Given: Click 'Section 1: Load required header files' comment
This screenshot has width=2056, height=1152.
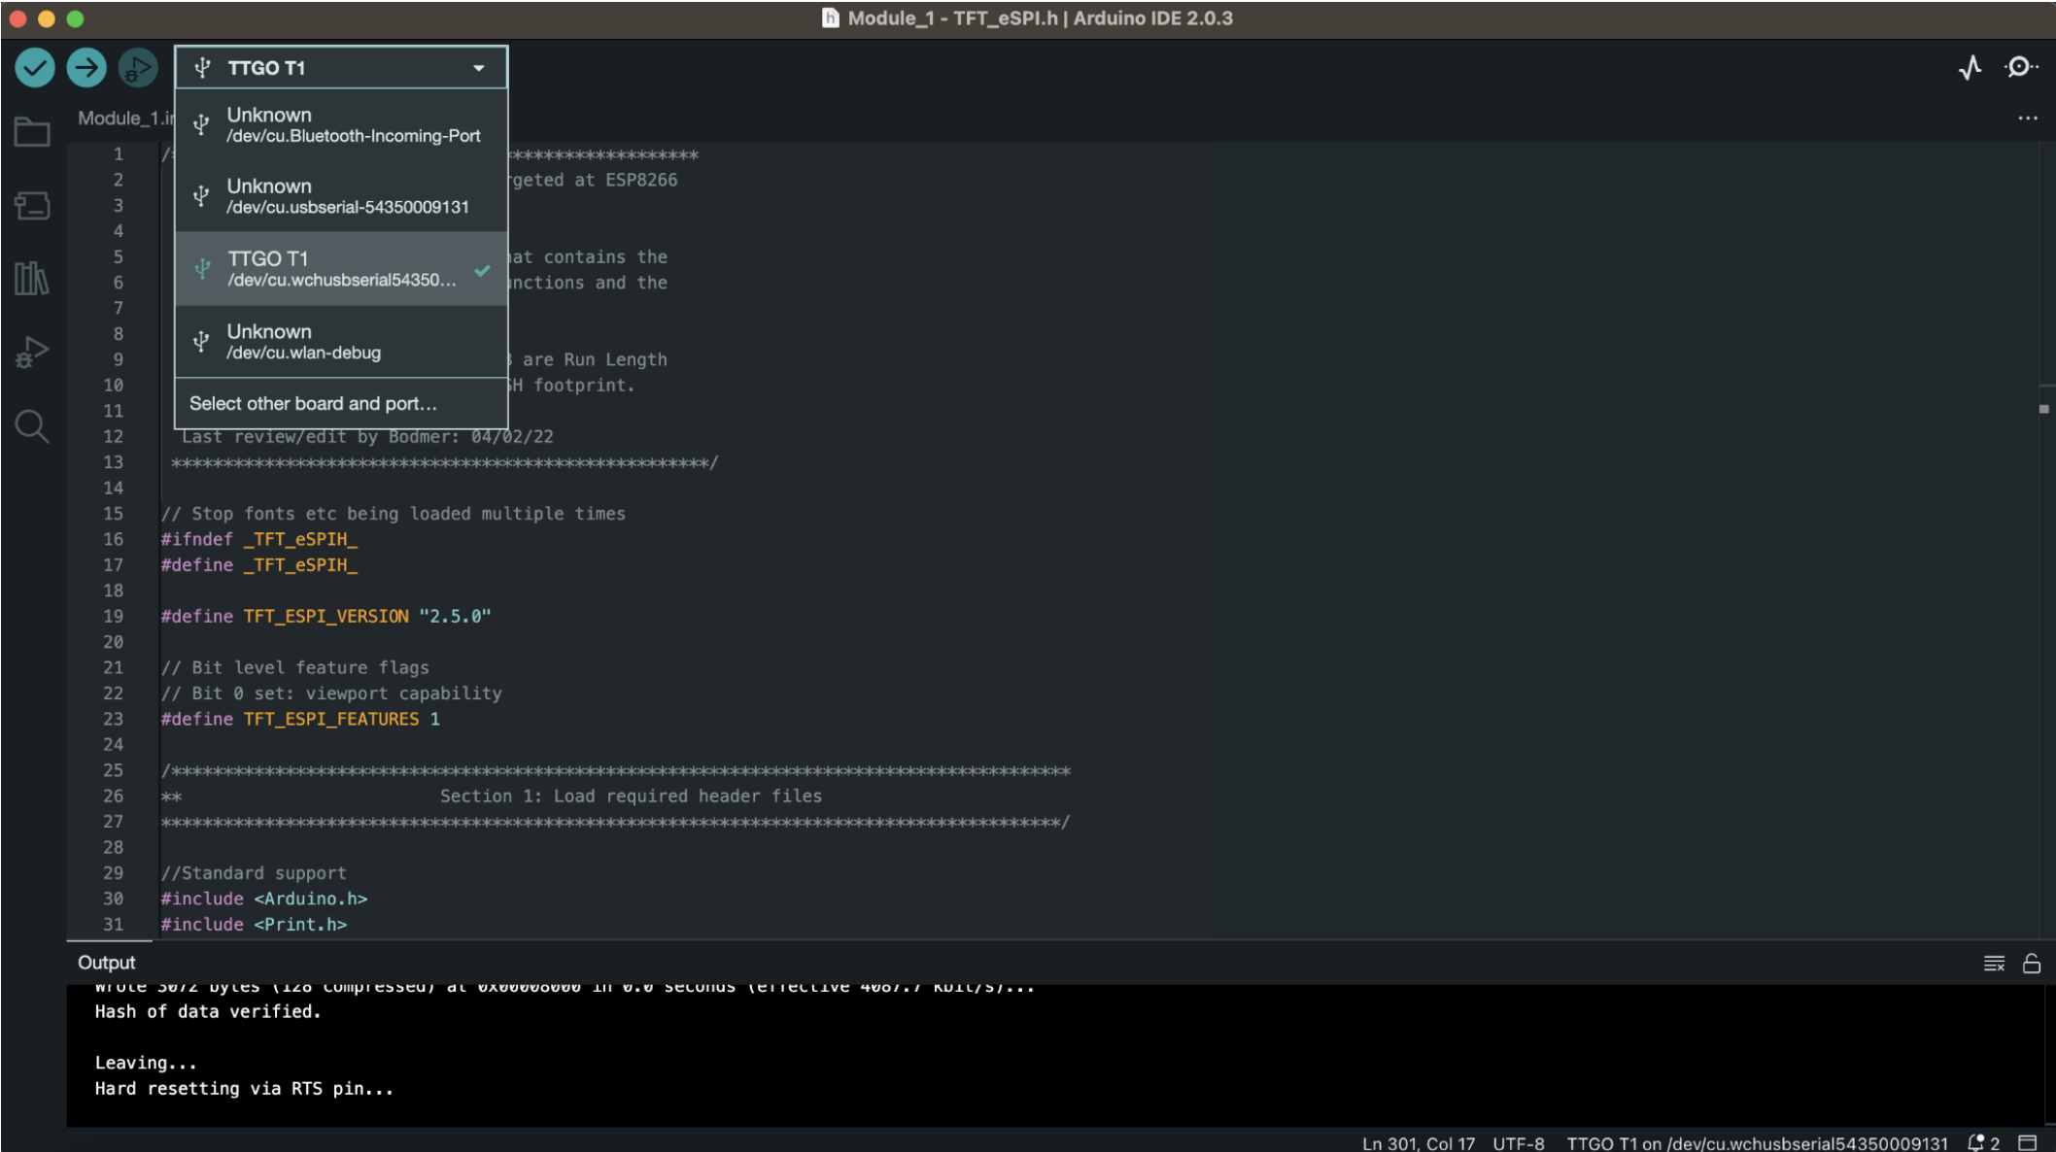Looking at the screenshot, I should pos(631,796).
